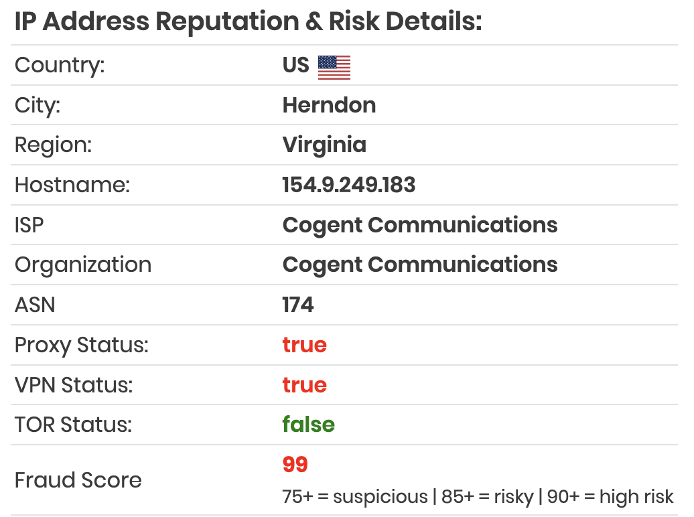
Task: Click the ISP value Cogent Communications
Action: click(420, 225)
